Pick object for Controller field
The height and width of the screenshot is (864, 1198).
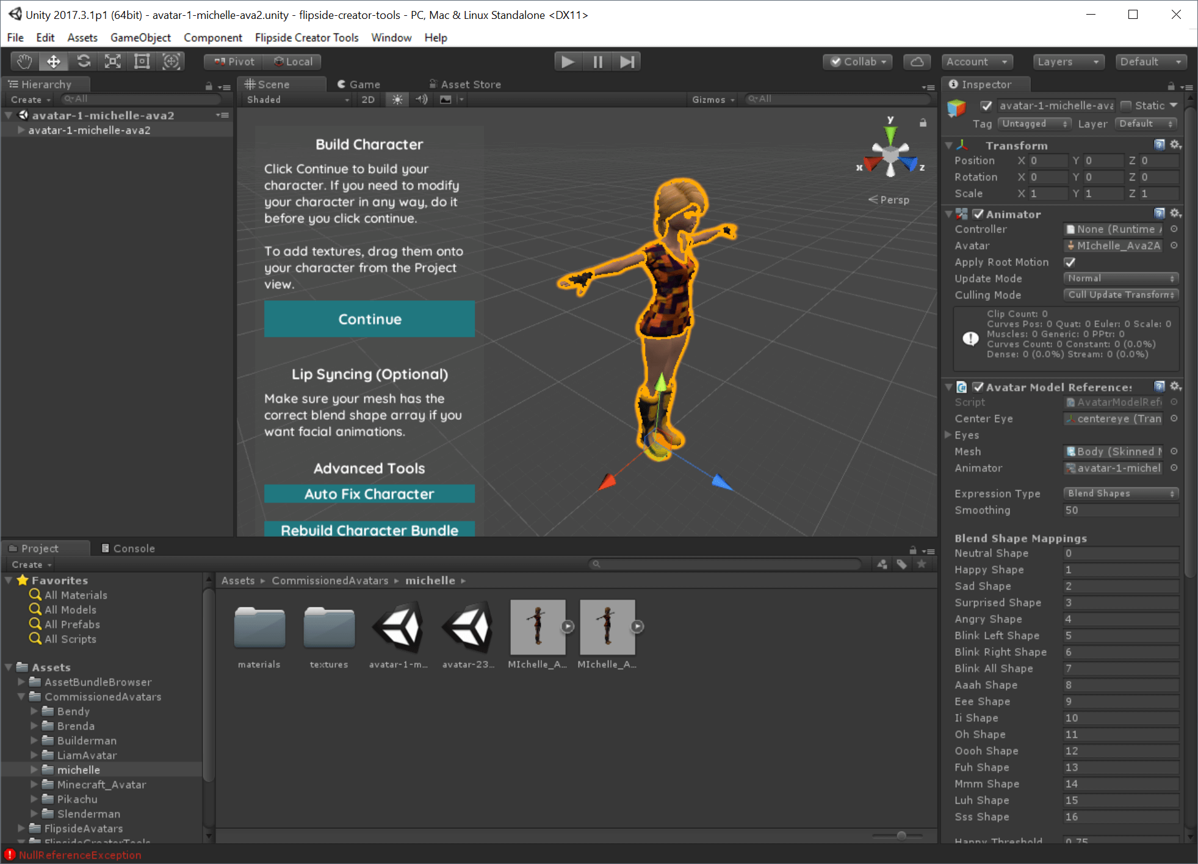tap(1174, 229)
